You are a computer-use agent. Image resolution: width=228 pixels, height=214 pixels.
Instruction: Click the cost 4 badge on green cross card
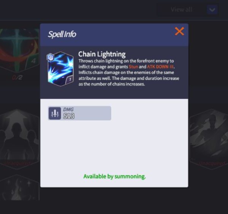[x=33, y=61]
